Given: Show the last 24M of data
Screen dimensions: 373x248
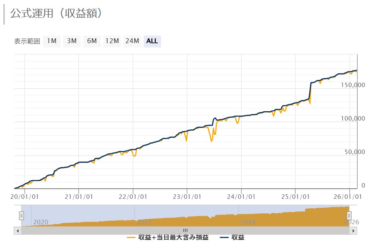Looking at the screenshot, I should click(132, 41).
